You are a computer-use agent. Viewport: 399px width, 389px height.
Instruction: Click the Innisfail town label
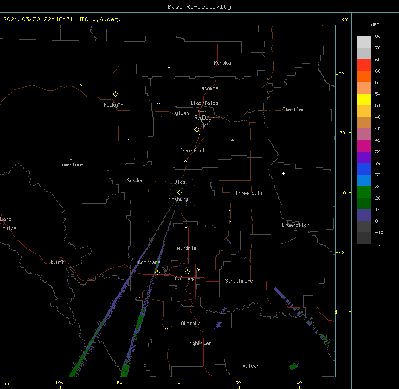pos(192,151)
